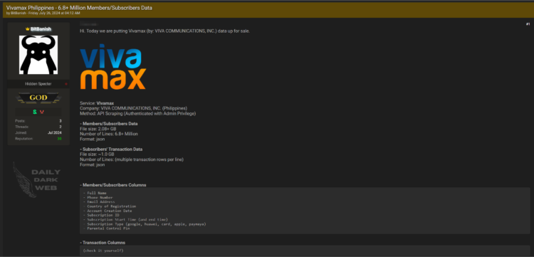Click the 'Subscription Type' row listing payment providers
534x257 pixels.
(x=145, y=224)
